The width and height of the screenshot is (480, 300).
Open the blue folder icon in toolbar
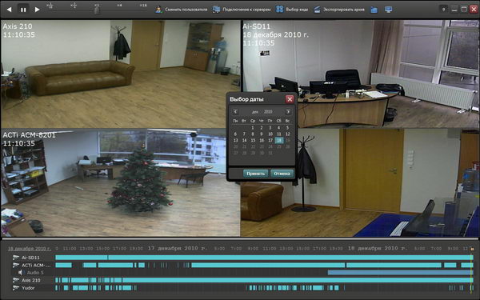coord(374,10)
